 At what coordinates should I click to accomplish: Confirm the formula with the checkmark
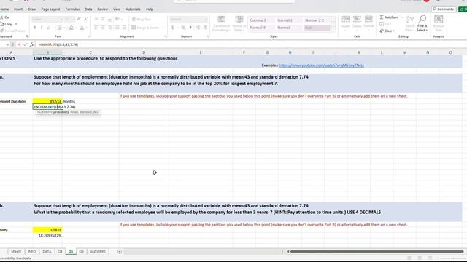25,44
